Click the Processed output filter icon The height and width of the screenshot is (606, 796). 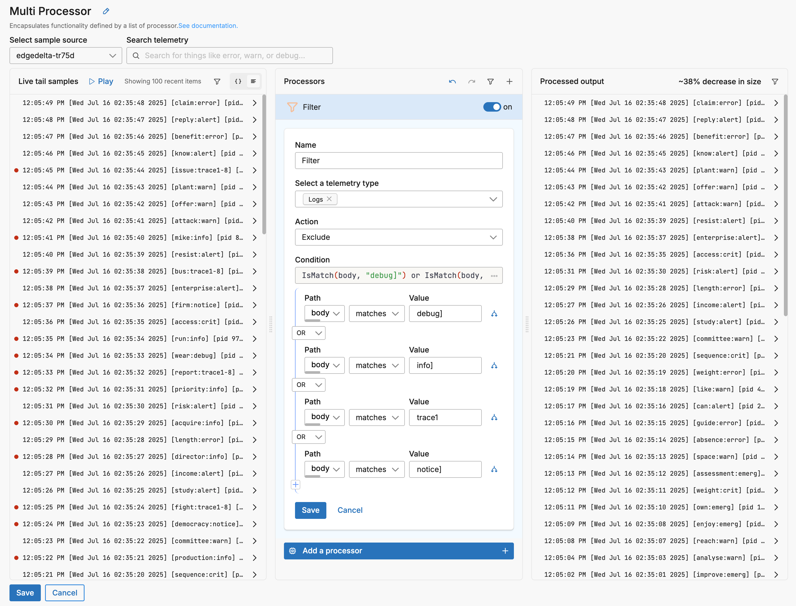(775, 82)
